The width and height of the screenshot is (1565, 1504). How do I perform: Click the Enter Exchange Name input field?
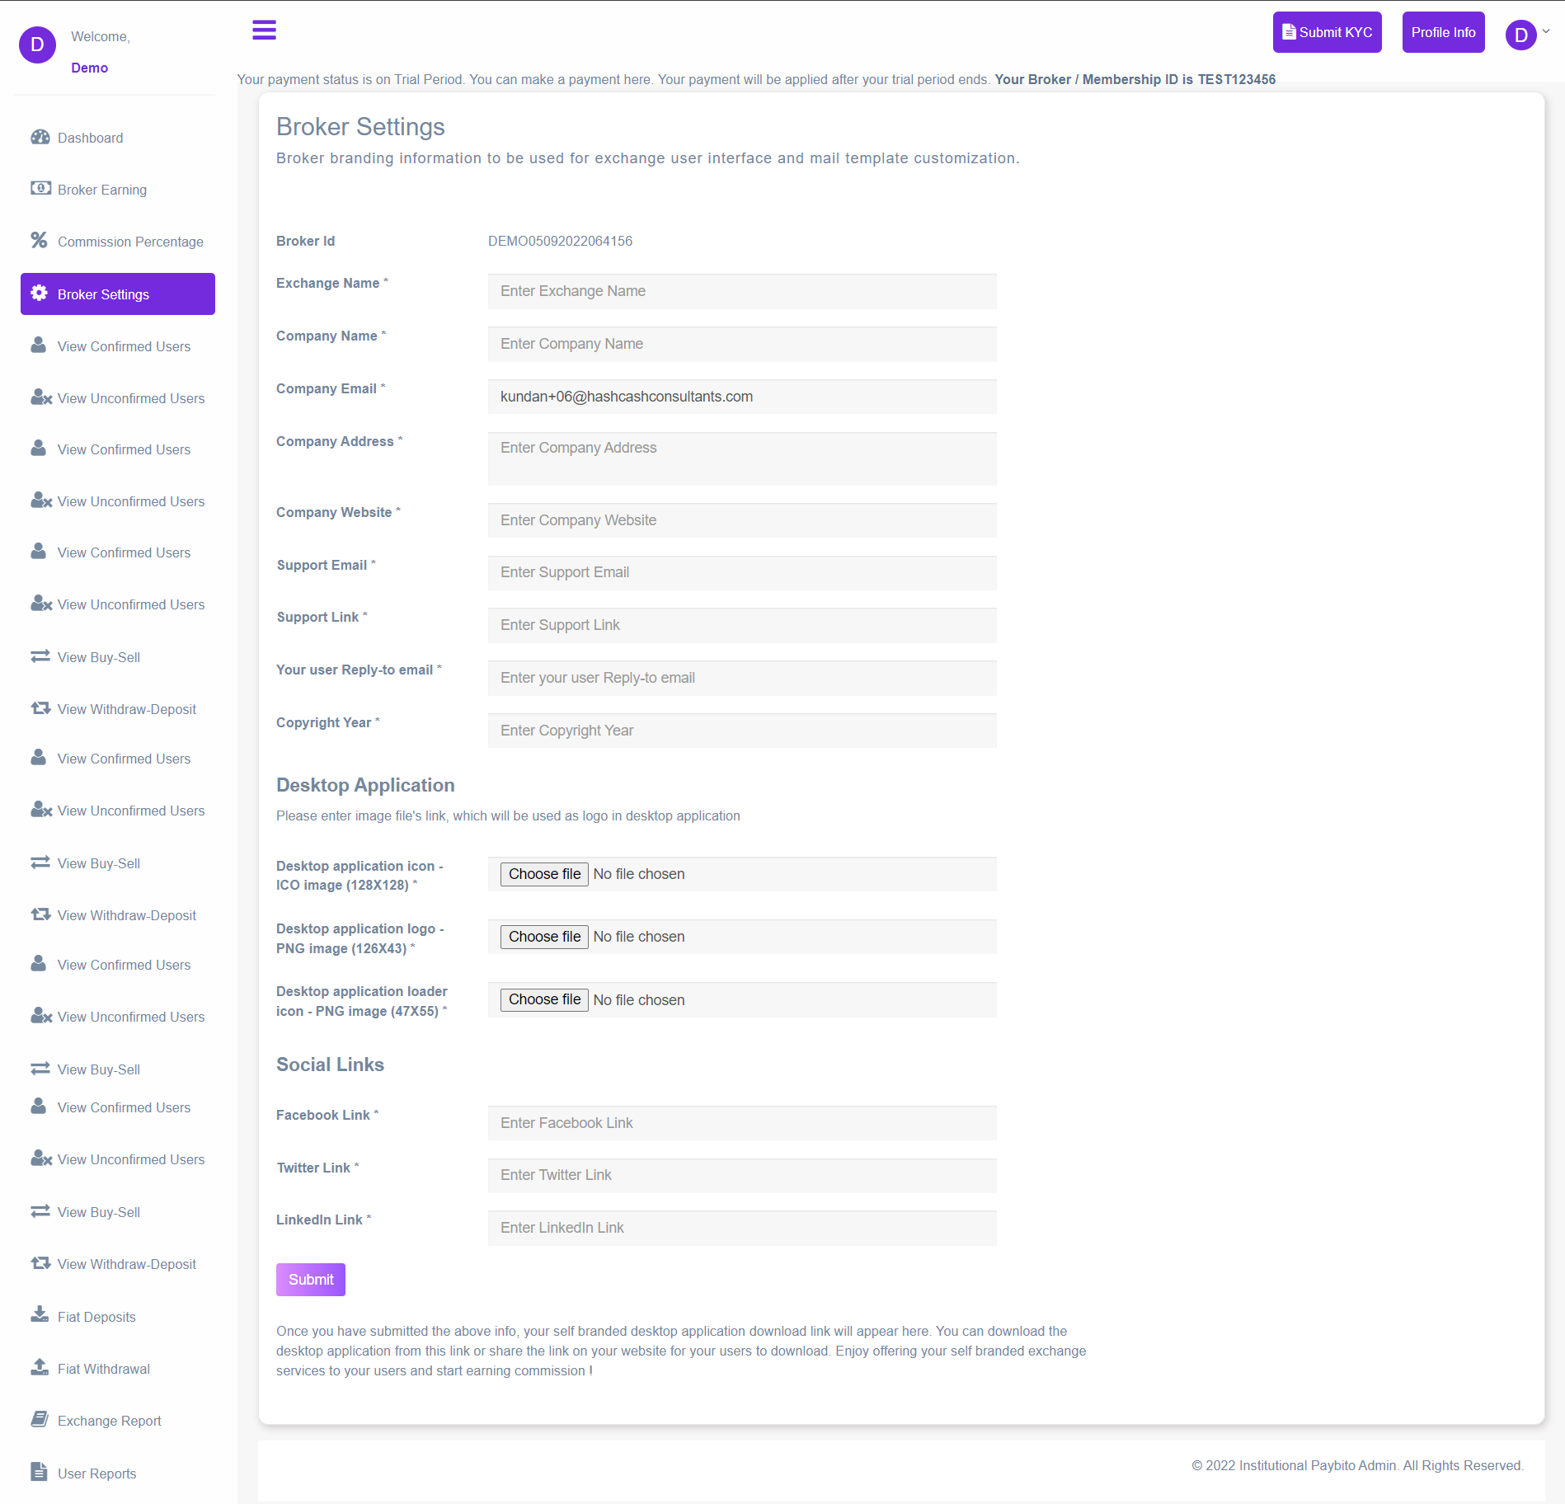(x=741, y=291)
